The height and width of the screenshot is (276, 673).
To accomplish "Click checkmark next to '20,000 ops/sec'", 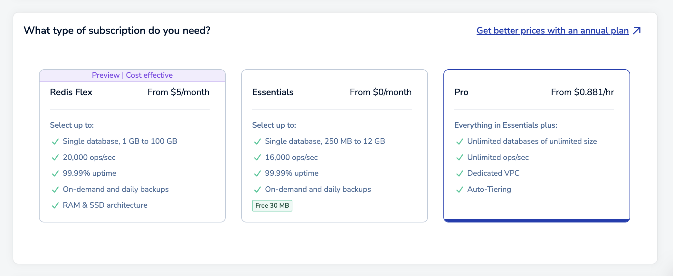I will (55, 157).
